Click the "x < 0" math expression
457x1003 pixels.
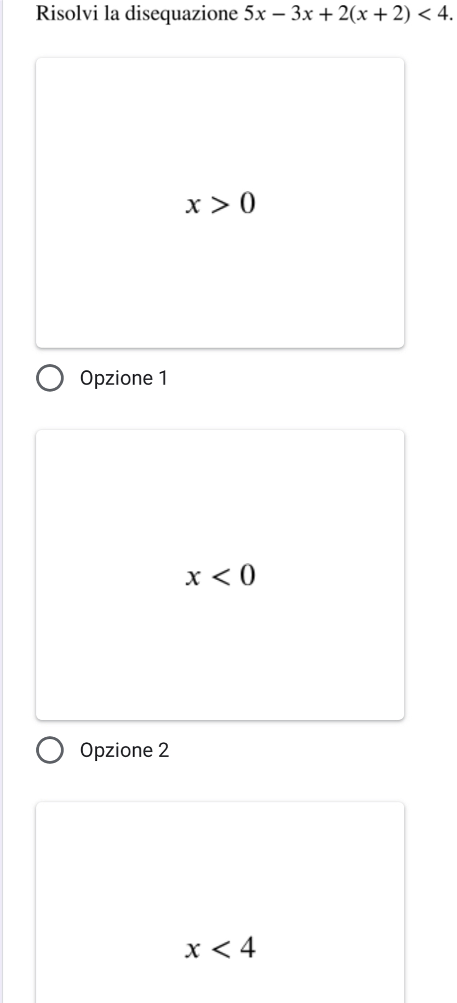coord(221,576)
